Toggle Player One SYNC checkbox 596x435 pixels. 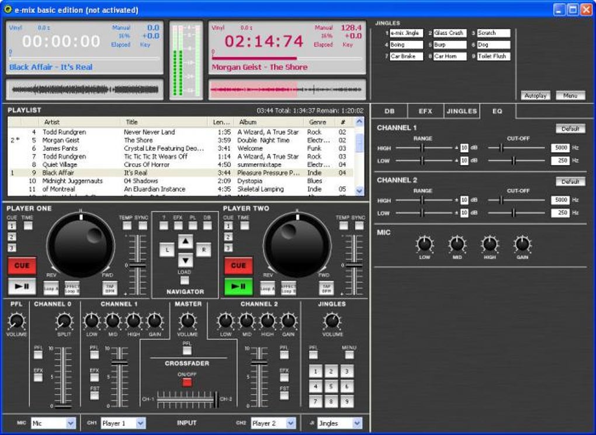click(x=143, y=226)
